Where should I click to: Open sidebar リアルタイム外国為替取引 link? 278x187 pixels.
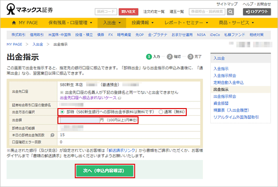click(236, 117)
